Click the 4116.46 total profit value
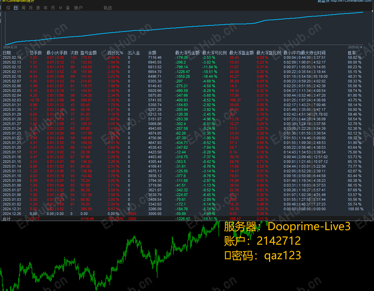 click(87, 219)
